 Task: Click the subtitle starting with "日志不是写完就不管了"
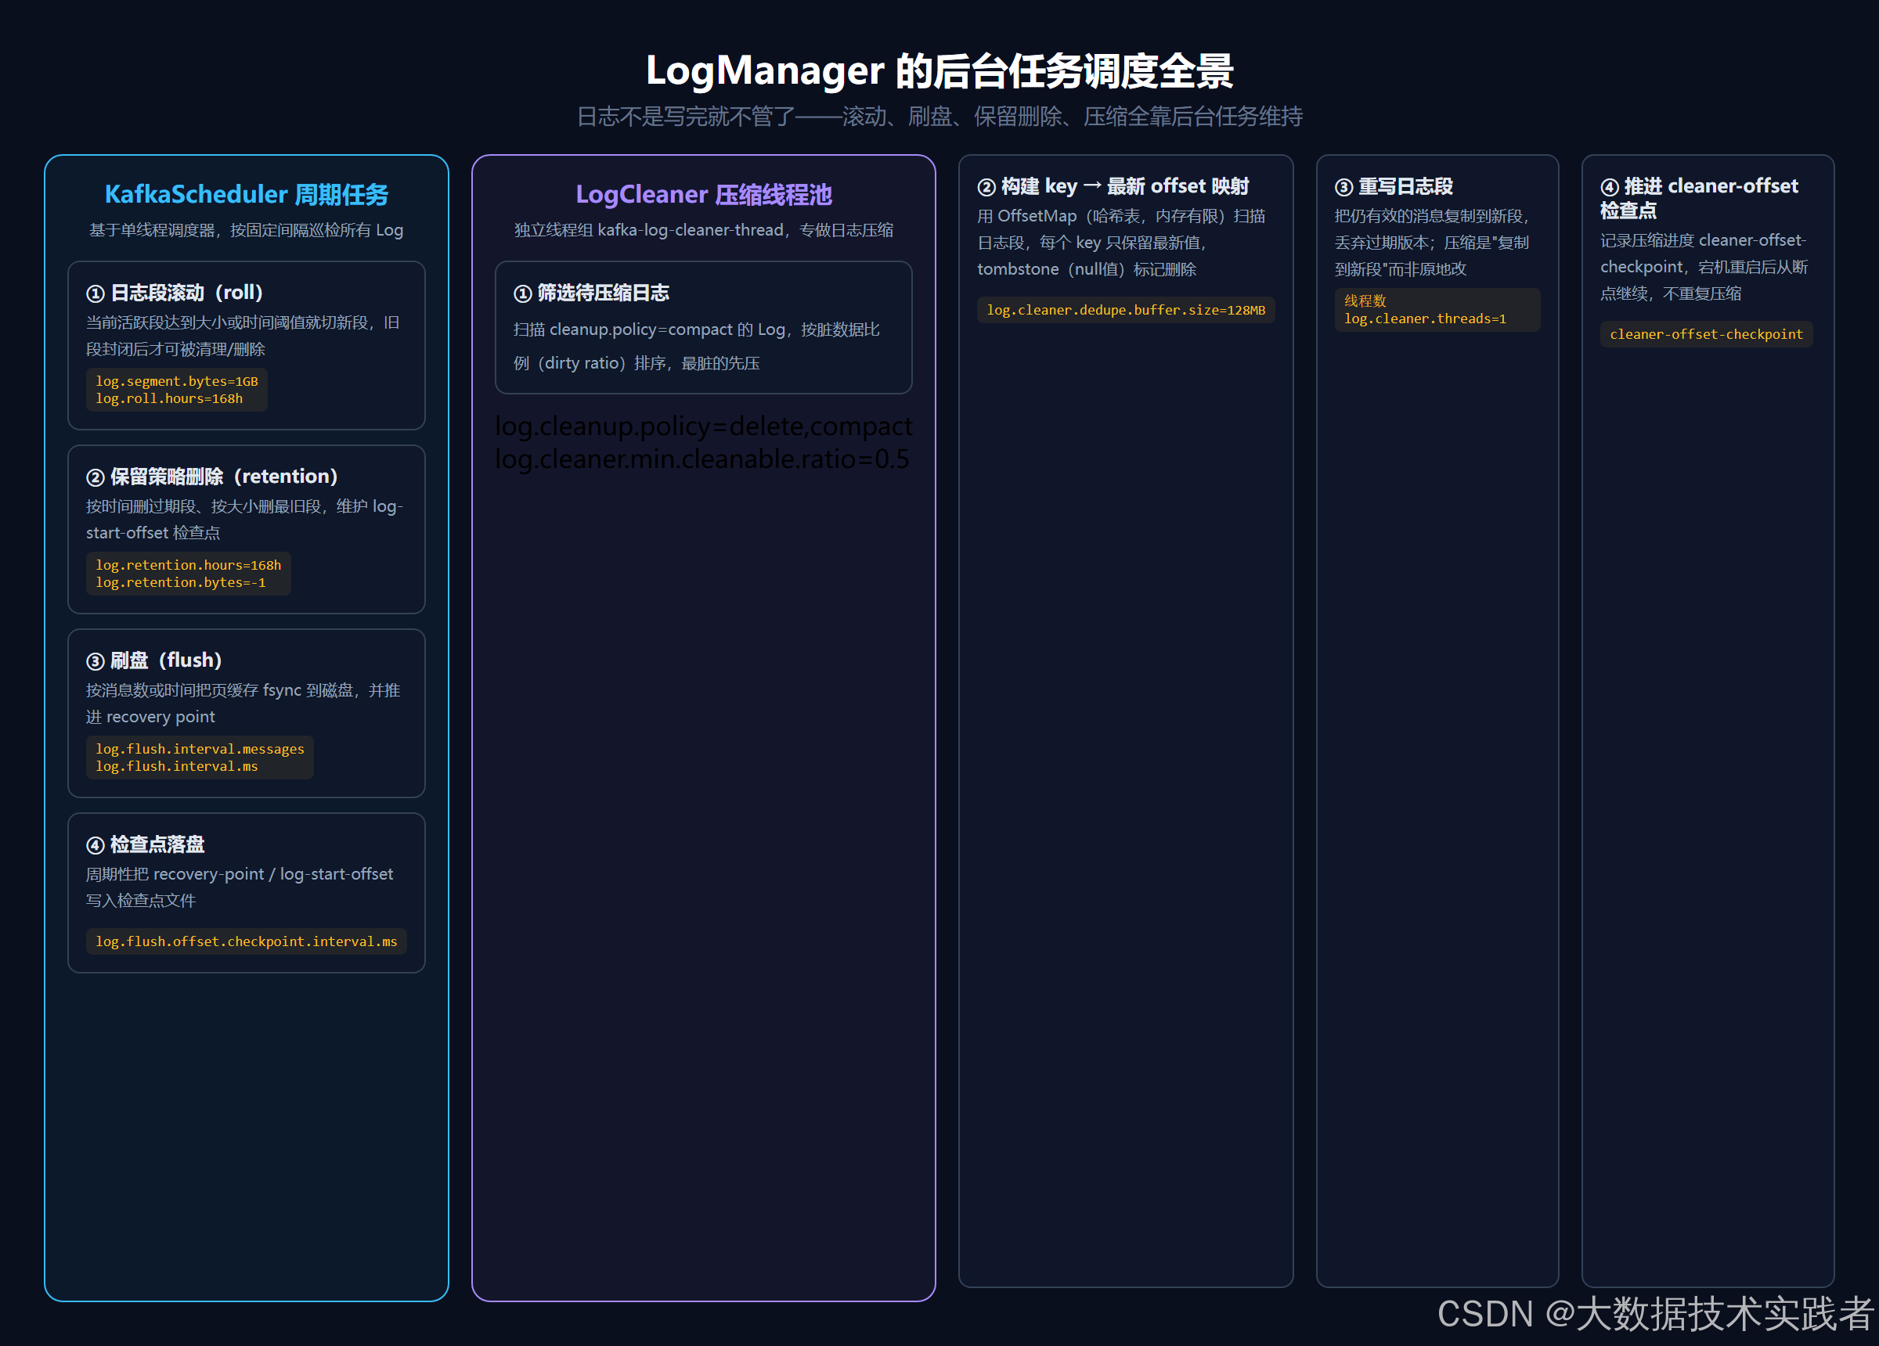click(x=939, y=117)
